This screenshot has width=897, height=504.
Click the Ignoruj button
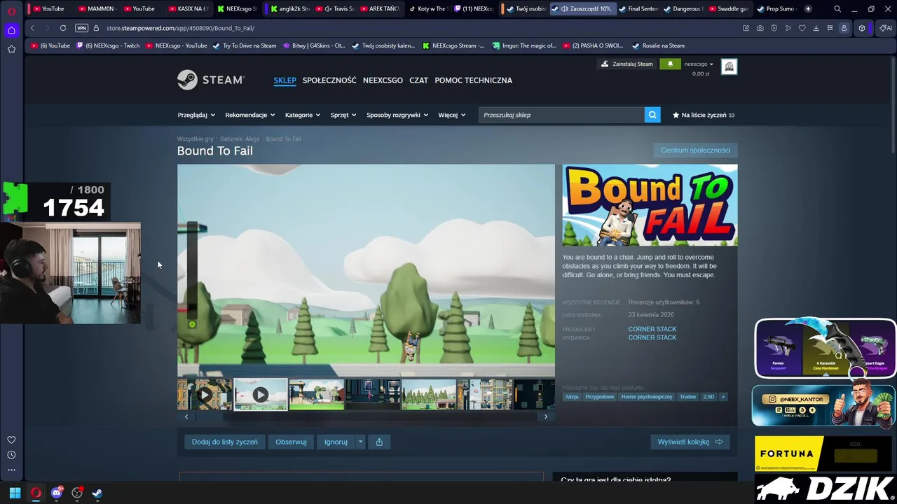336,442
